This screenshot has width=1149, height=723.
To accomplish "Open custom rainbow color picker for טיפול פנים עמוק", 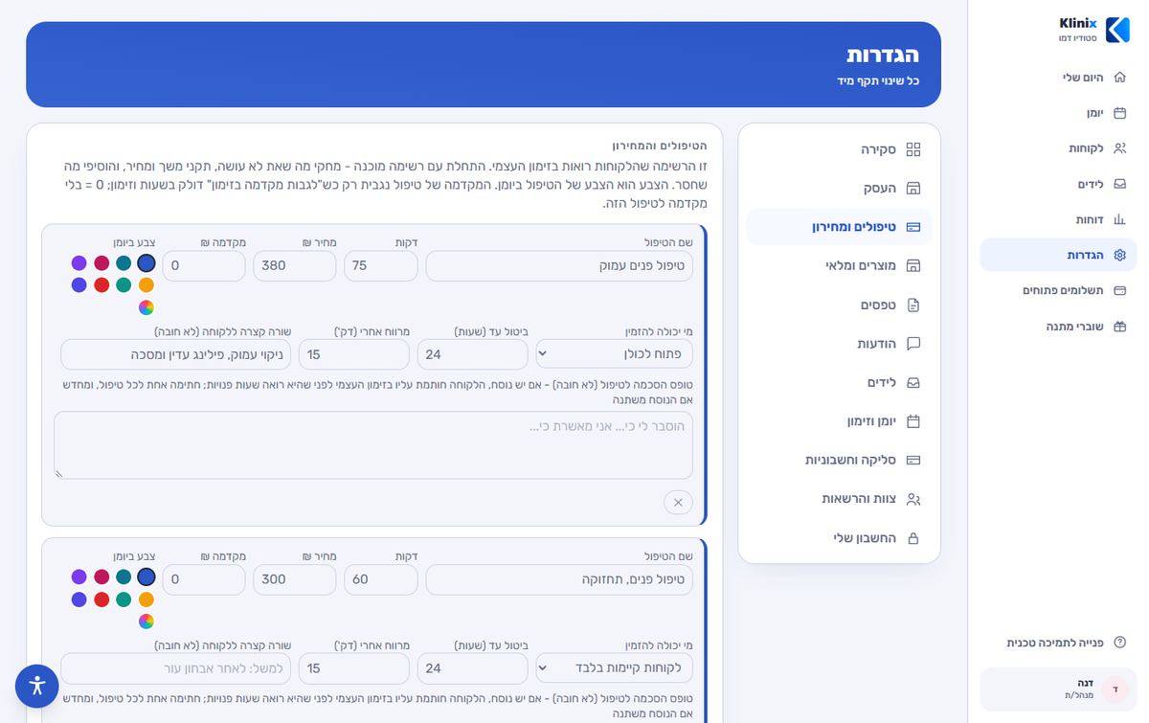I will point(146,307).
